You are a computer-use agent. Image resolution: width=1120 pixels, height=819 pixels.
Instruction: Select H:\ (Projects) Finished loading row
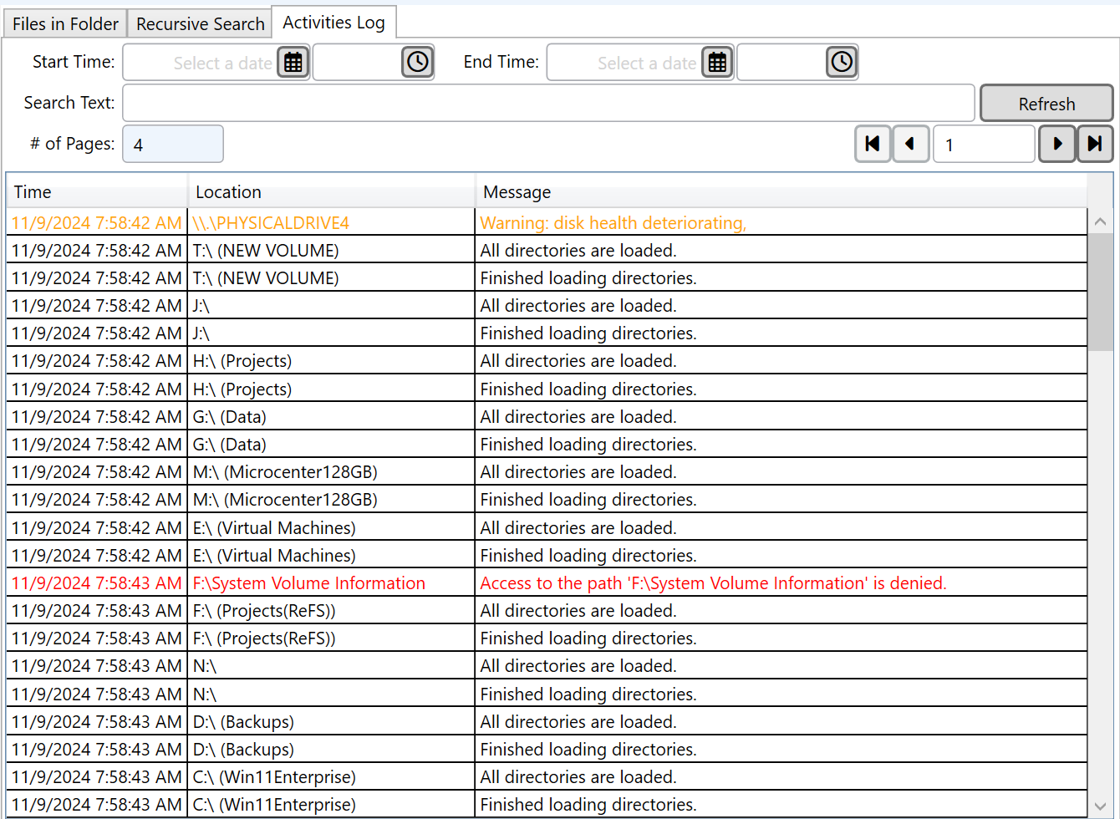tap(547, 389)
